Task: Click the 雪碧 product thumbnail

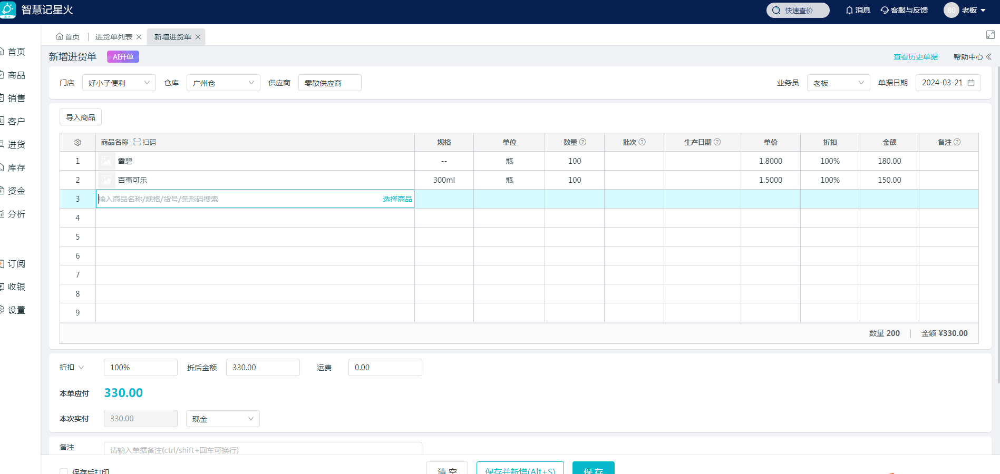Action: coord(106,161)
